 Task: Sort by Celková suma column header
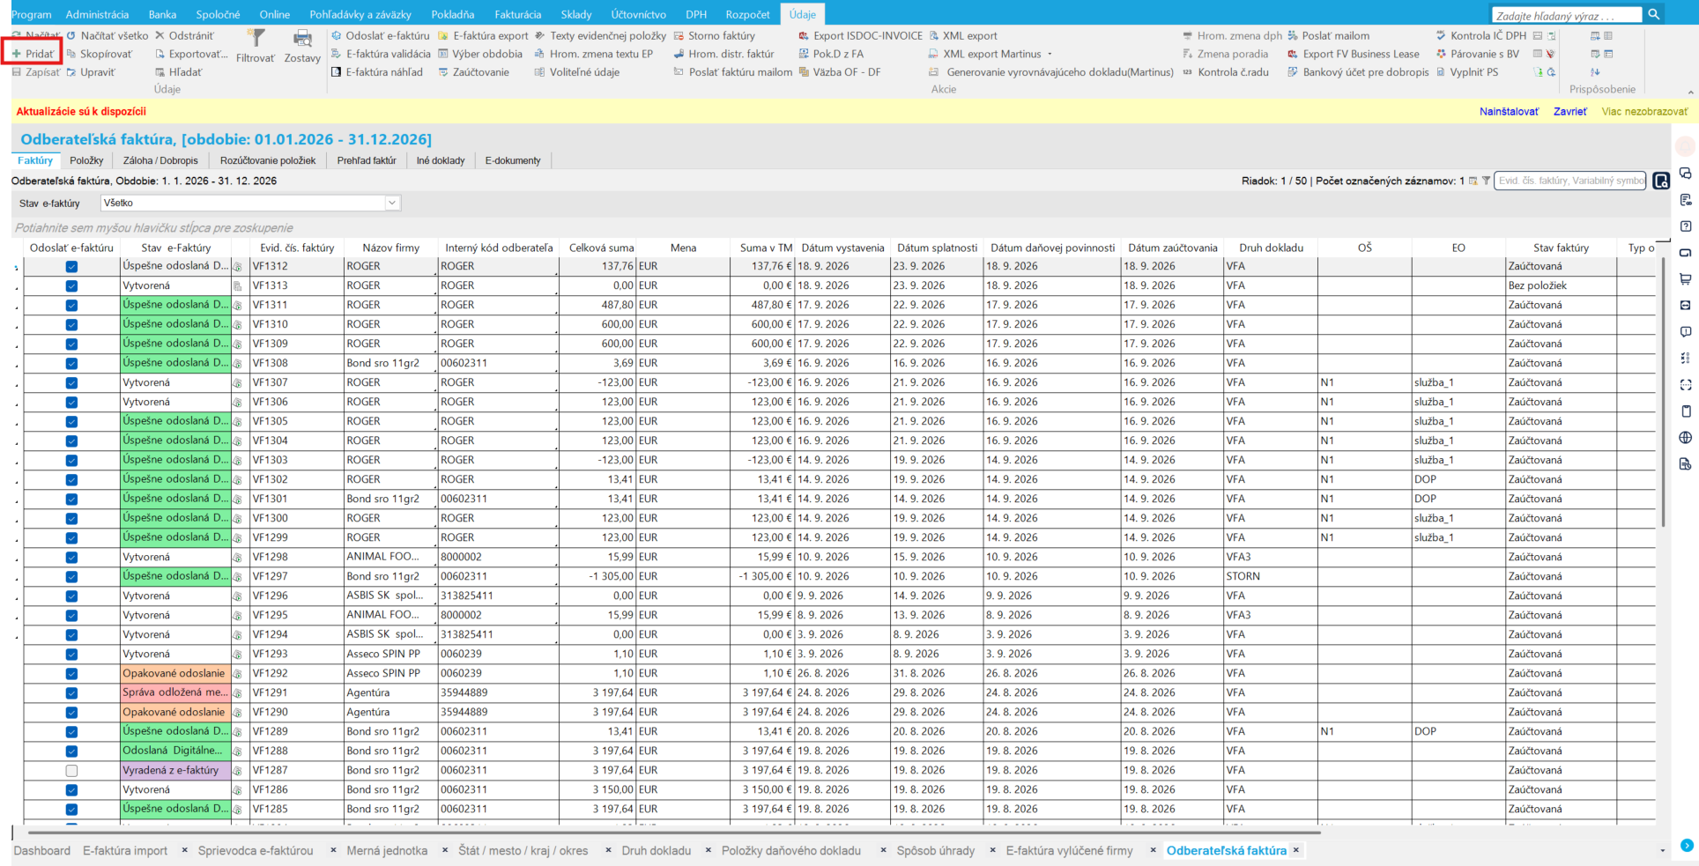pos(601,248)
